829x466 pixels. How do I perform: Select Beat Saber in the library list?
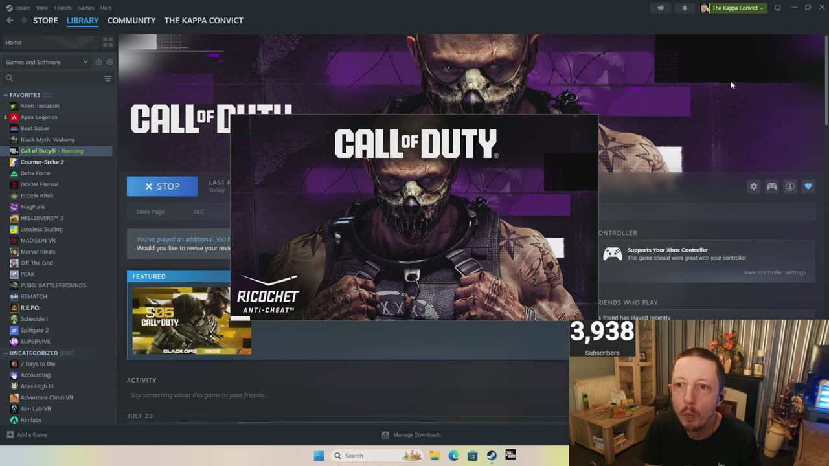coord(34,128)
